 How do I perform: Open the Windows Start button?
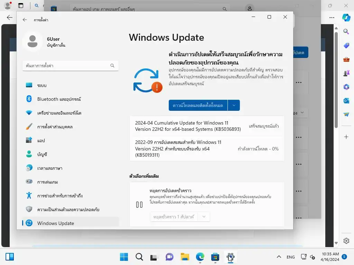(x=124, y=257)
